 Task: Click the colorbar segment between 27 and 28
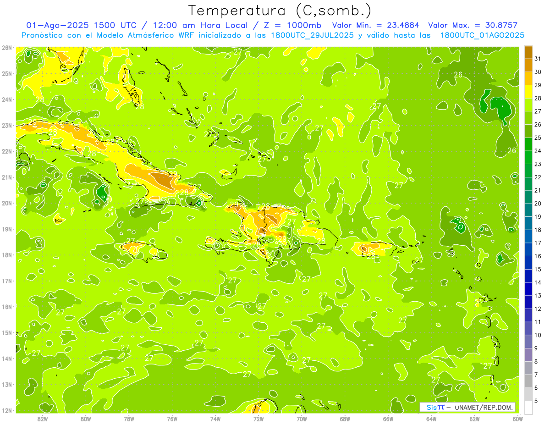528,105
